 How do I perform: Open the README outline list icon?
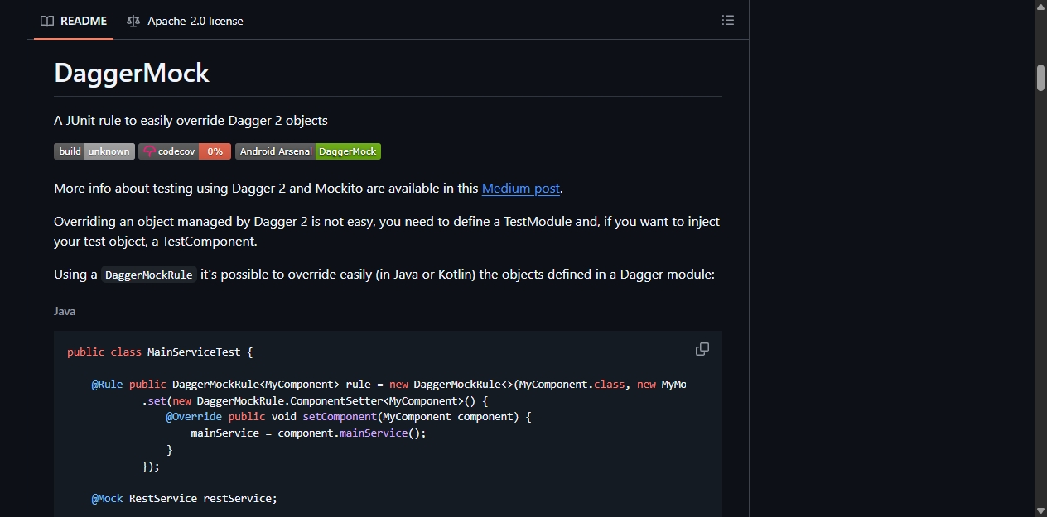pos(728,20)
